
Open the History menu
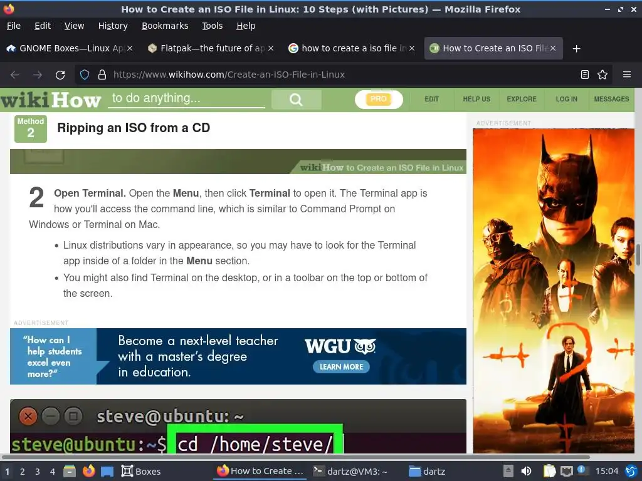click(113, 26)
